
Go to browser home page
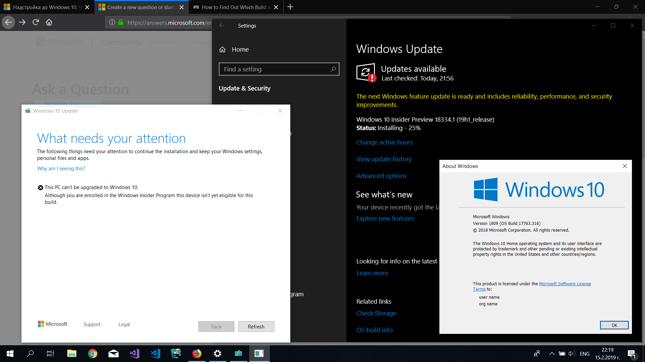click(x=49, y=22)
